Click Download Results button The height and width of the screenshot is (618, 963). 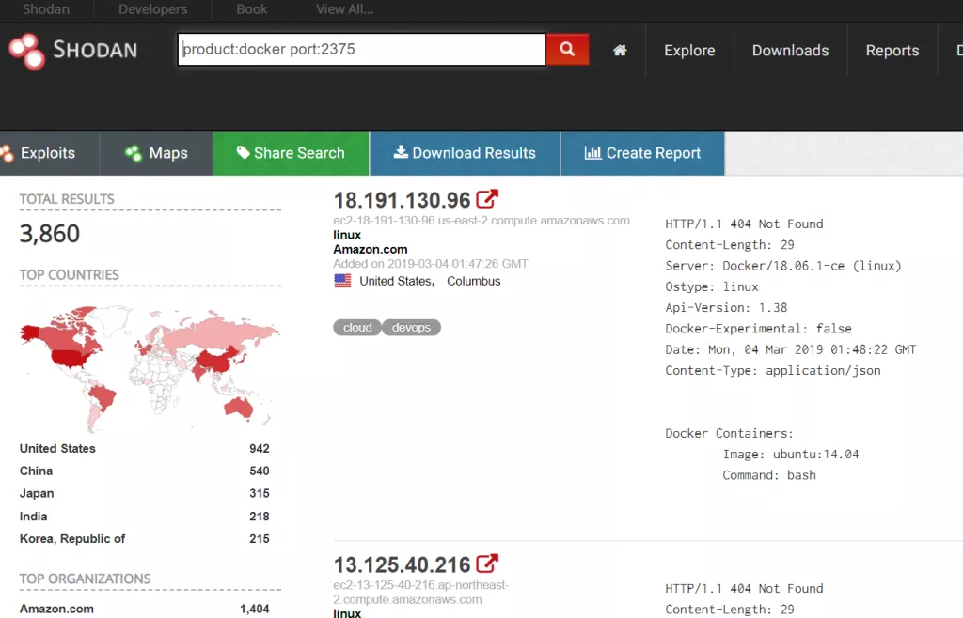pos(465,153)
